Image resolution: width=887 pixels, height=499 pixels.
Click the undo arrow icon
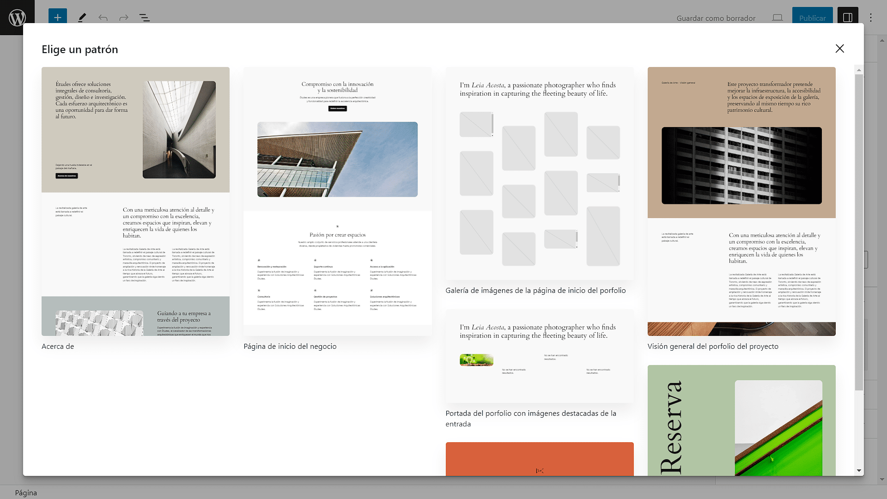click(x=103, y=18)
